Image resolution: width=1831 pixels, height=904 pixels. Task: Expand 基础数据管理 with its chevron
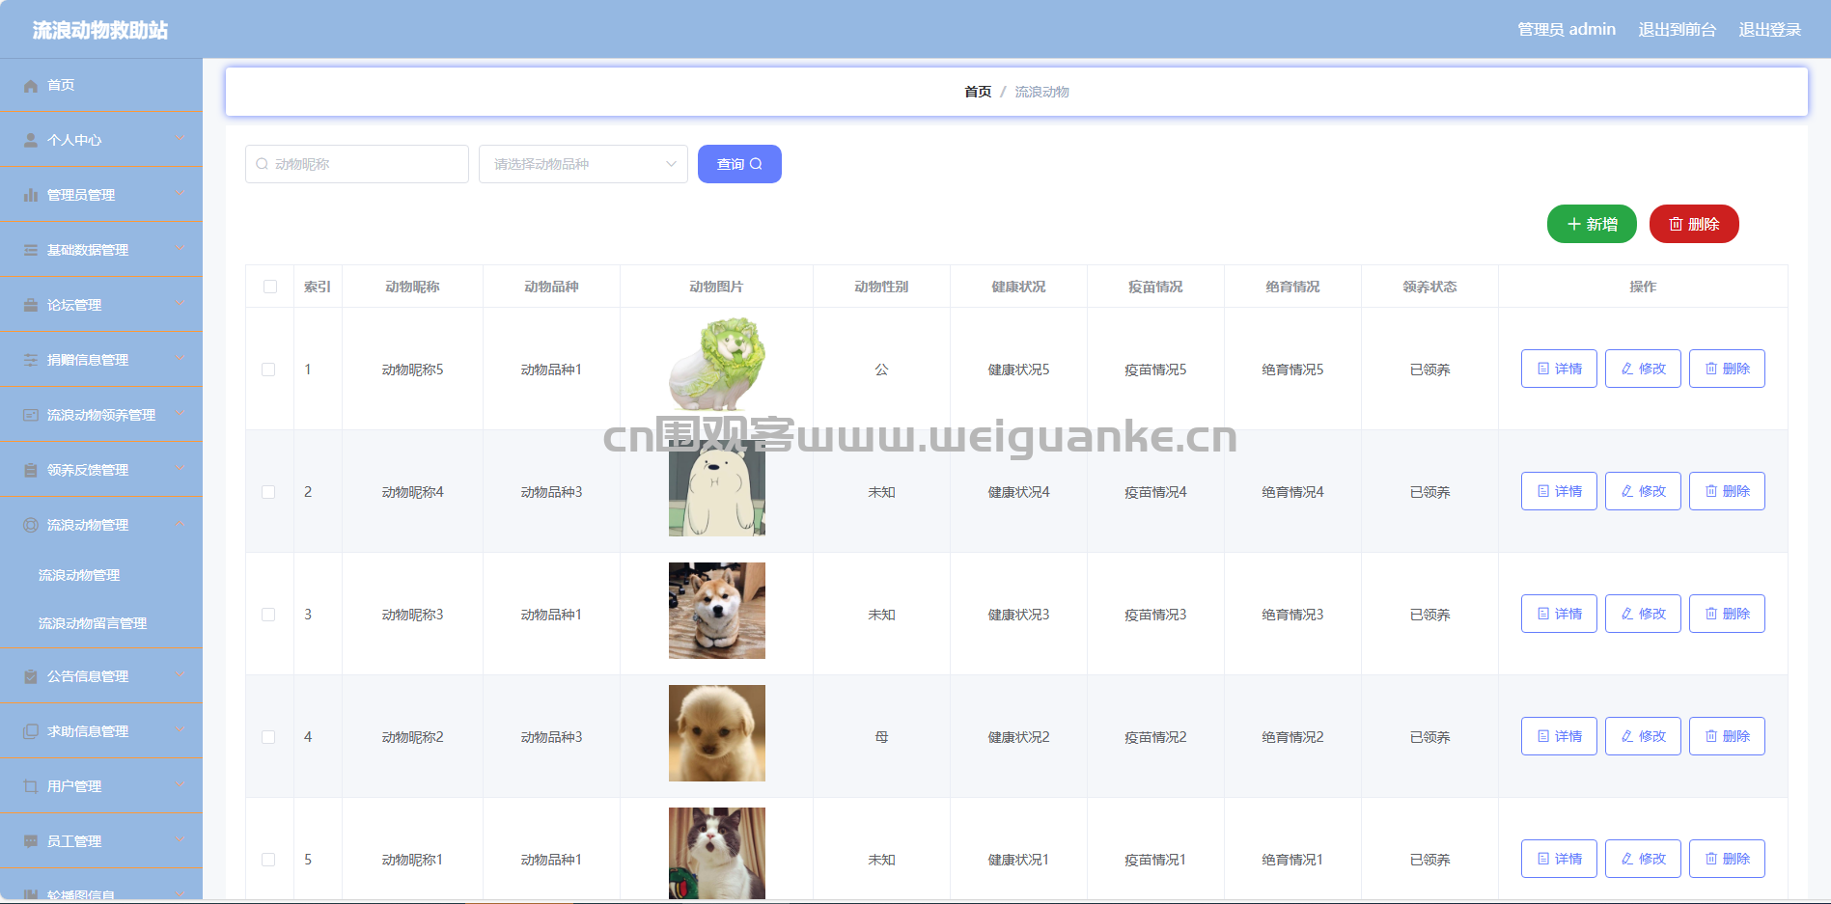180,249
